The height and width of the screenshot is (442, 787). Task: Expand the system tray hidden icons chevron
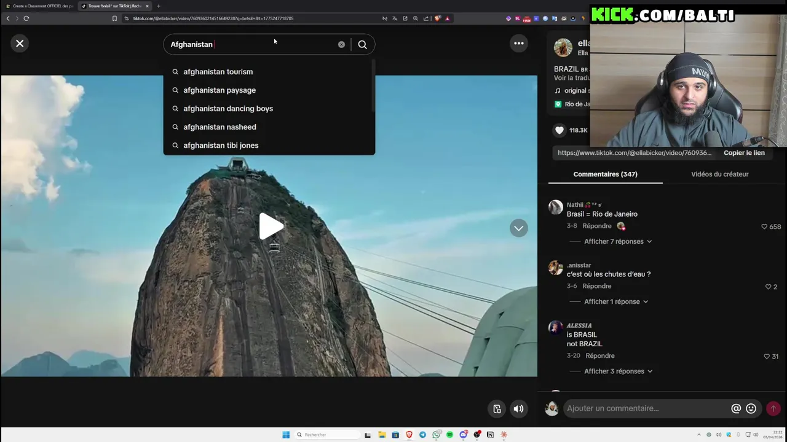[699, 435]
